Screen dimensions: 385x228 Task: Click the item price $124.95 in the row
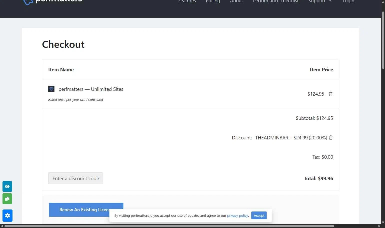(316, 94)
